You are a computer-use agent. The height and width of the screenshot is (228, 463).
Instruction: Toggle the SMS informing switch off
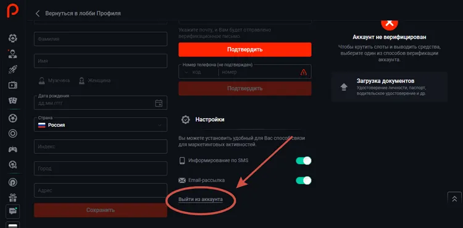pyautogui.click(x=304, y=161)
